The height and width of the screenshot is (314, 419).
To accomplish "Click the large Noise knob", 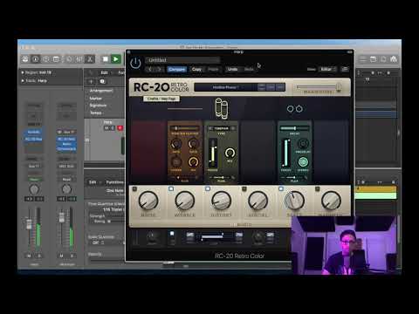I will 148,201.
